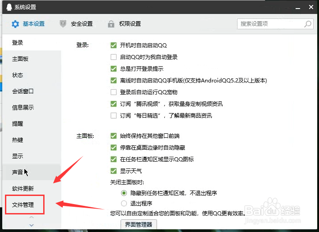Close the 系统设置 window

click(311, 7)
